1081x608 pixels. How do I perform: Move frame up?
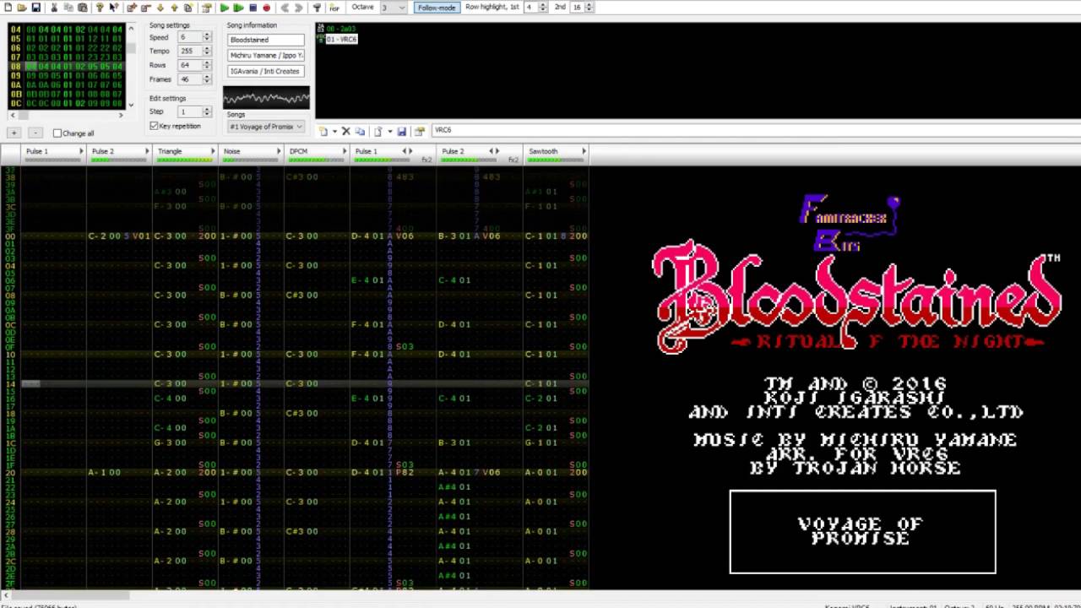tap(174, 8)
